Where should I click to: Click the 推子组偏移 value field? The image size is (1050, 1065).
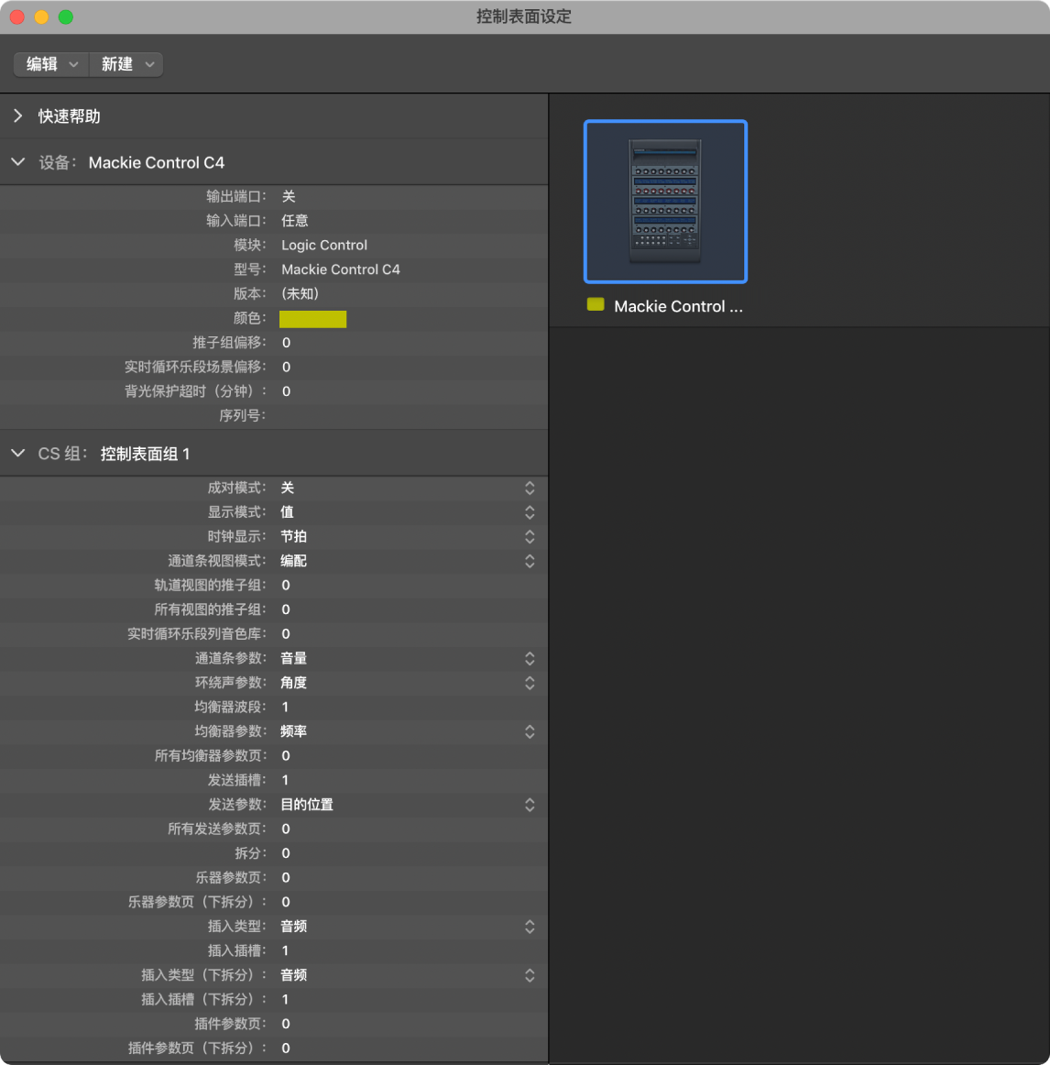pos(286,343)
